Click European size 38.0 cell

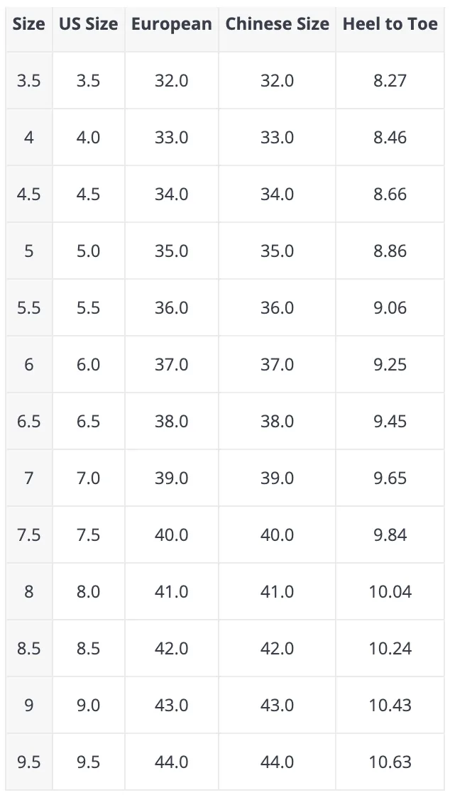pyautogui.click(x=171, y=422)
